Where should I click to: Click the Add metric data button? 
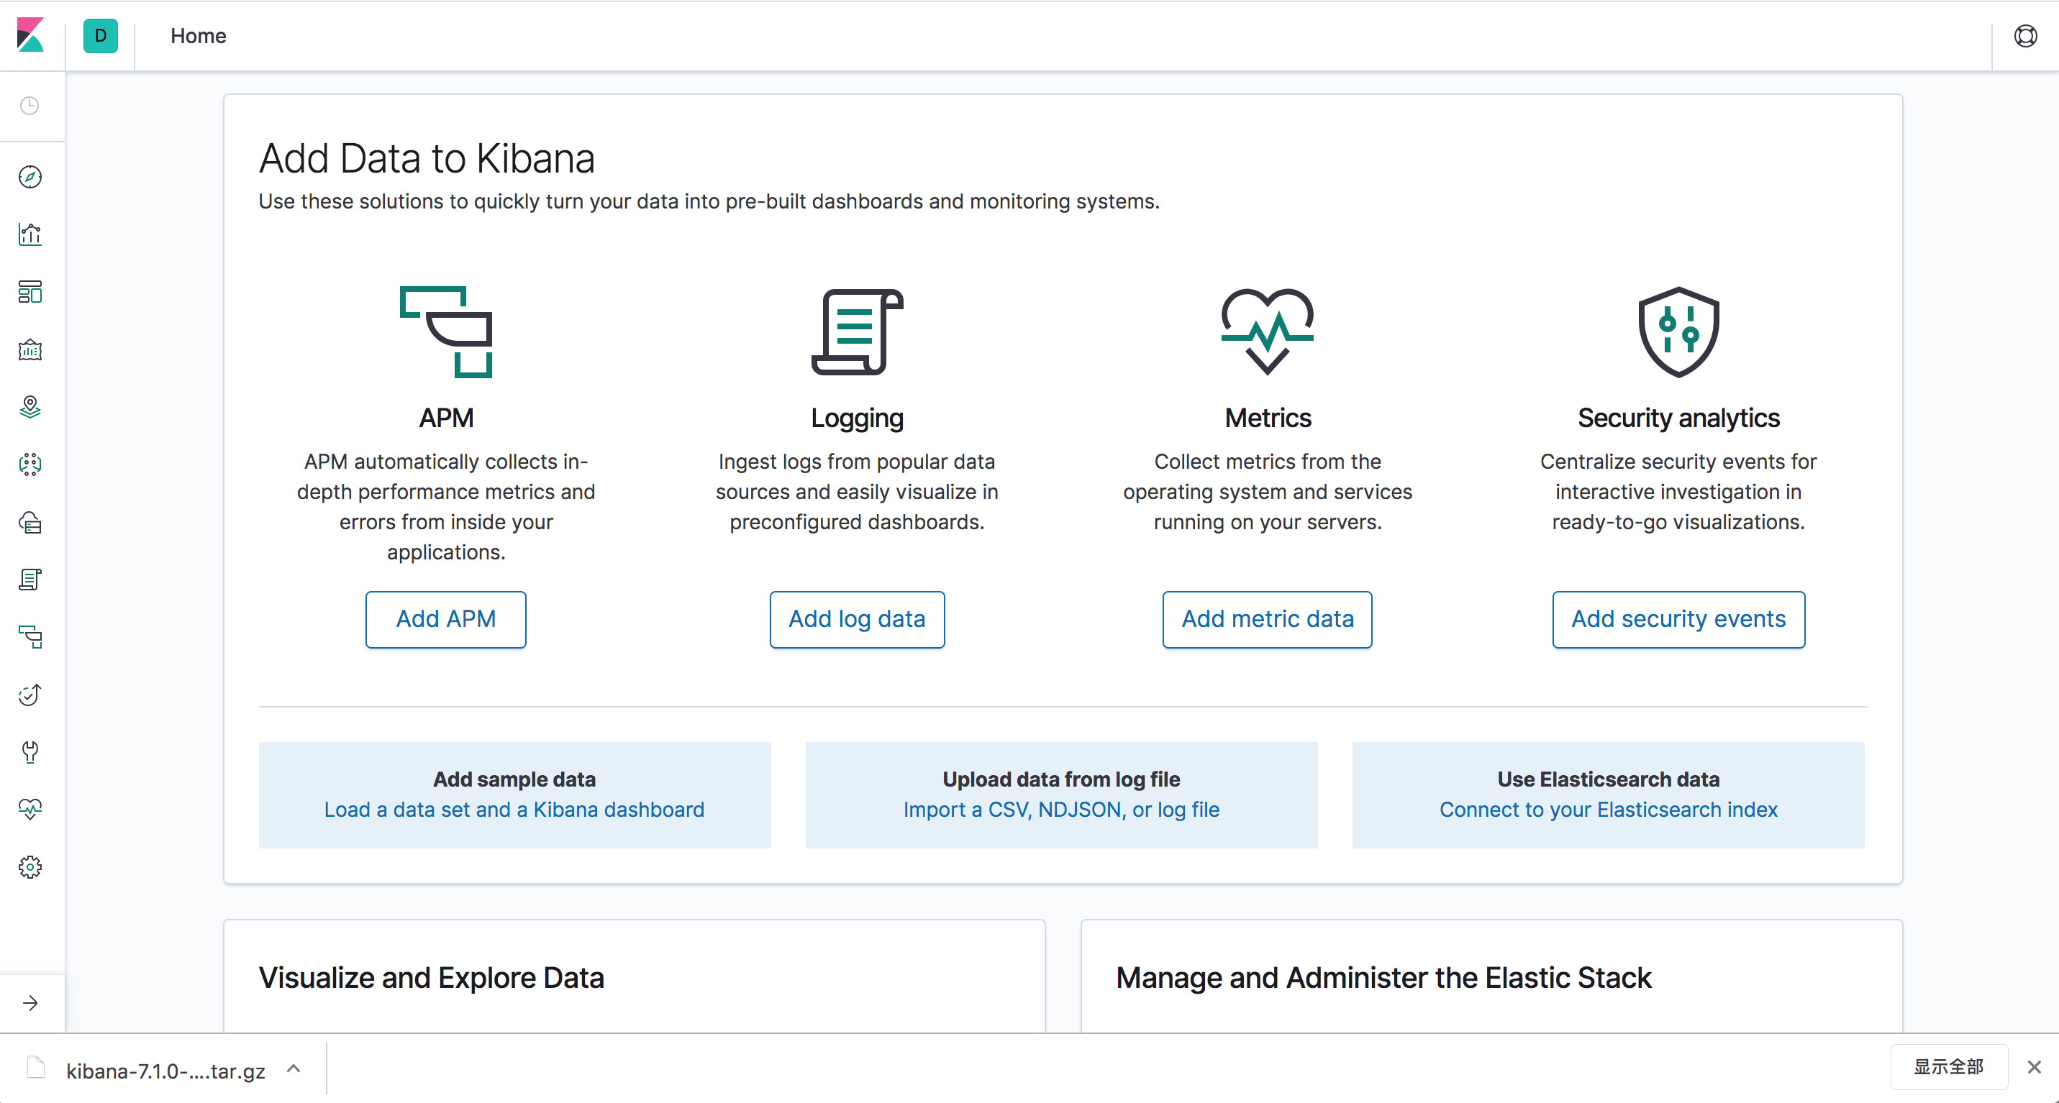pos(1267,619)
